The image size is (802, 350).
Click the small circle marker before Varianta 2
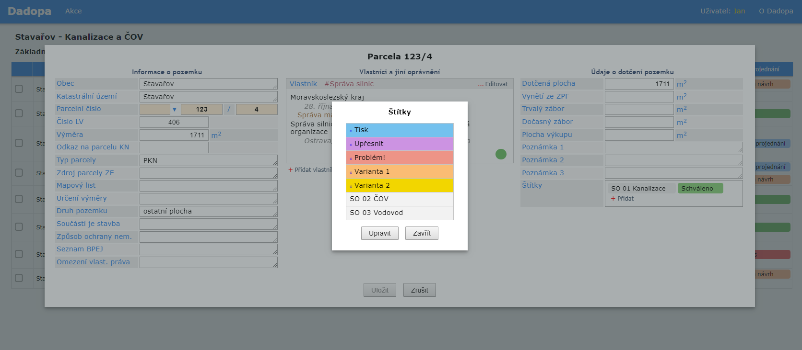(x=351, y=186)
